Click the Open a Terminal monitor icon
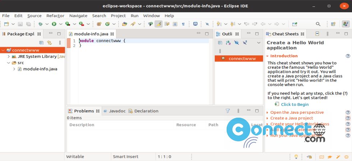Screen dimensions: 352x161 coord(195,24)
